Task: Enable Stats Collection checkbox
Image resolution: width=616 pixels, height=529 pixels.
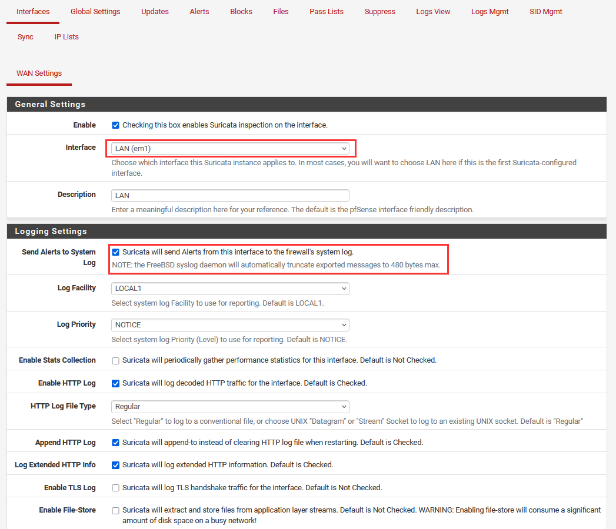Action: click(116, 360)
